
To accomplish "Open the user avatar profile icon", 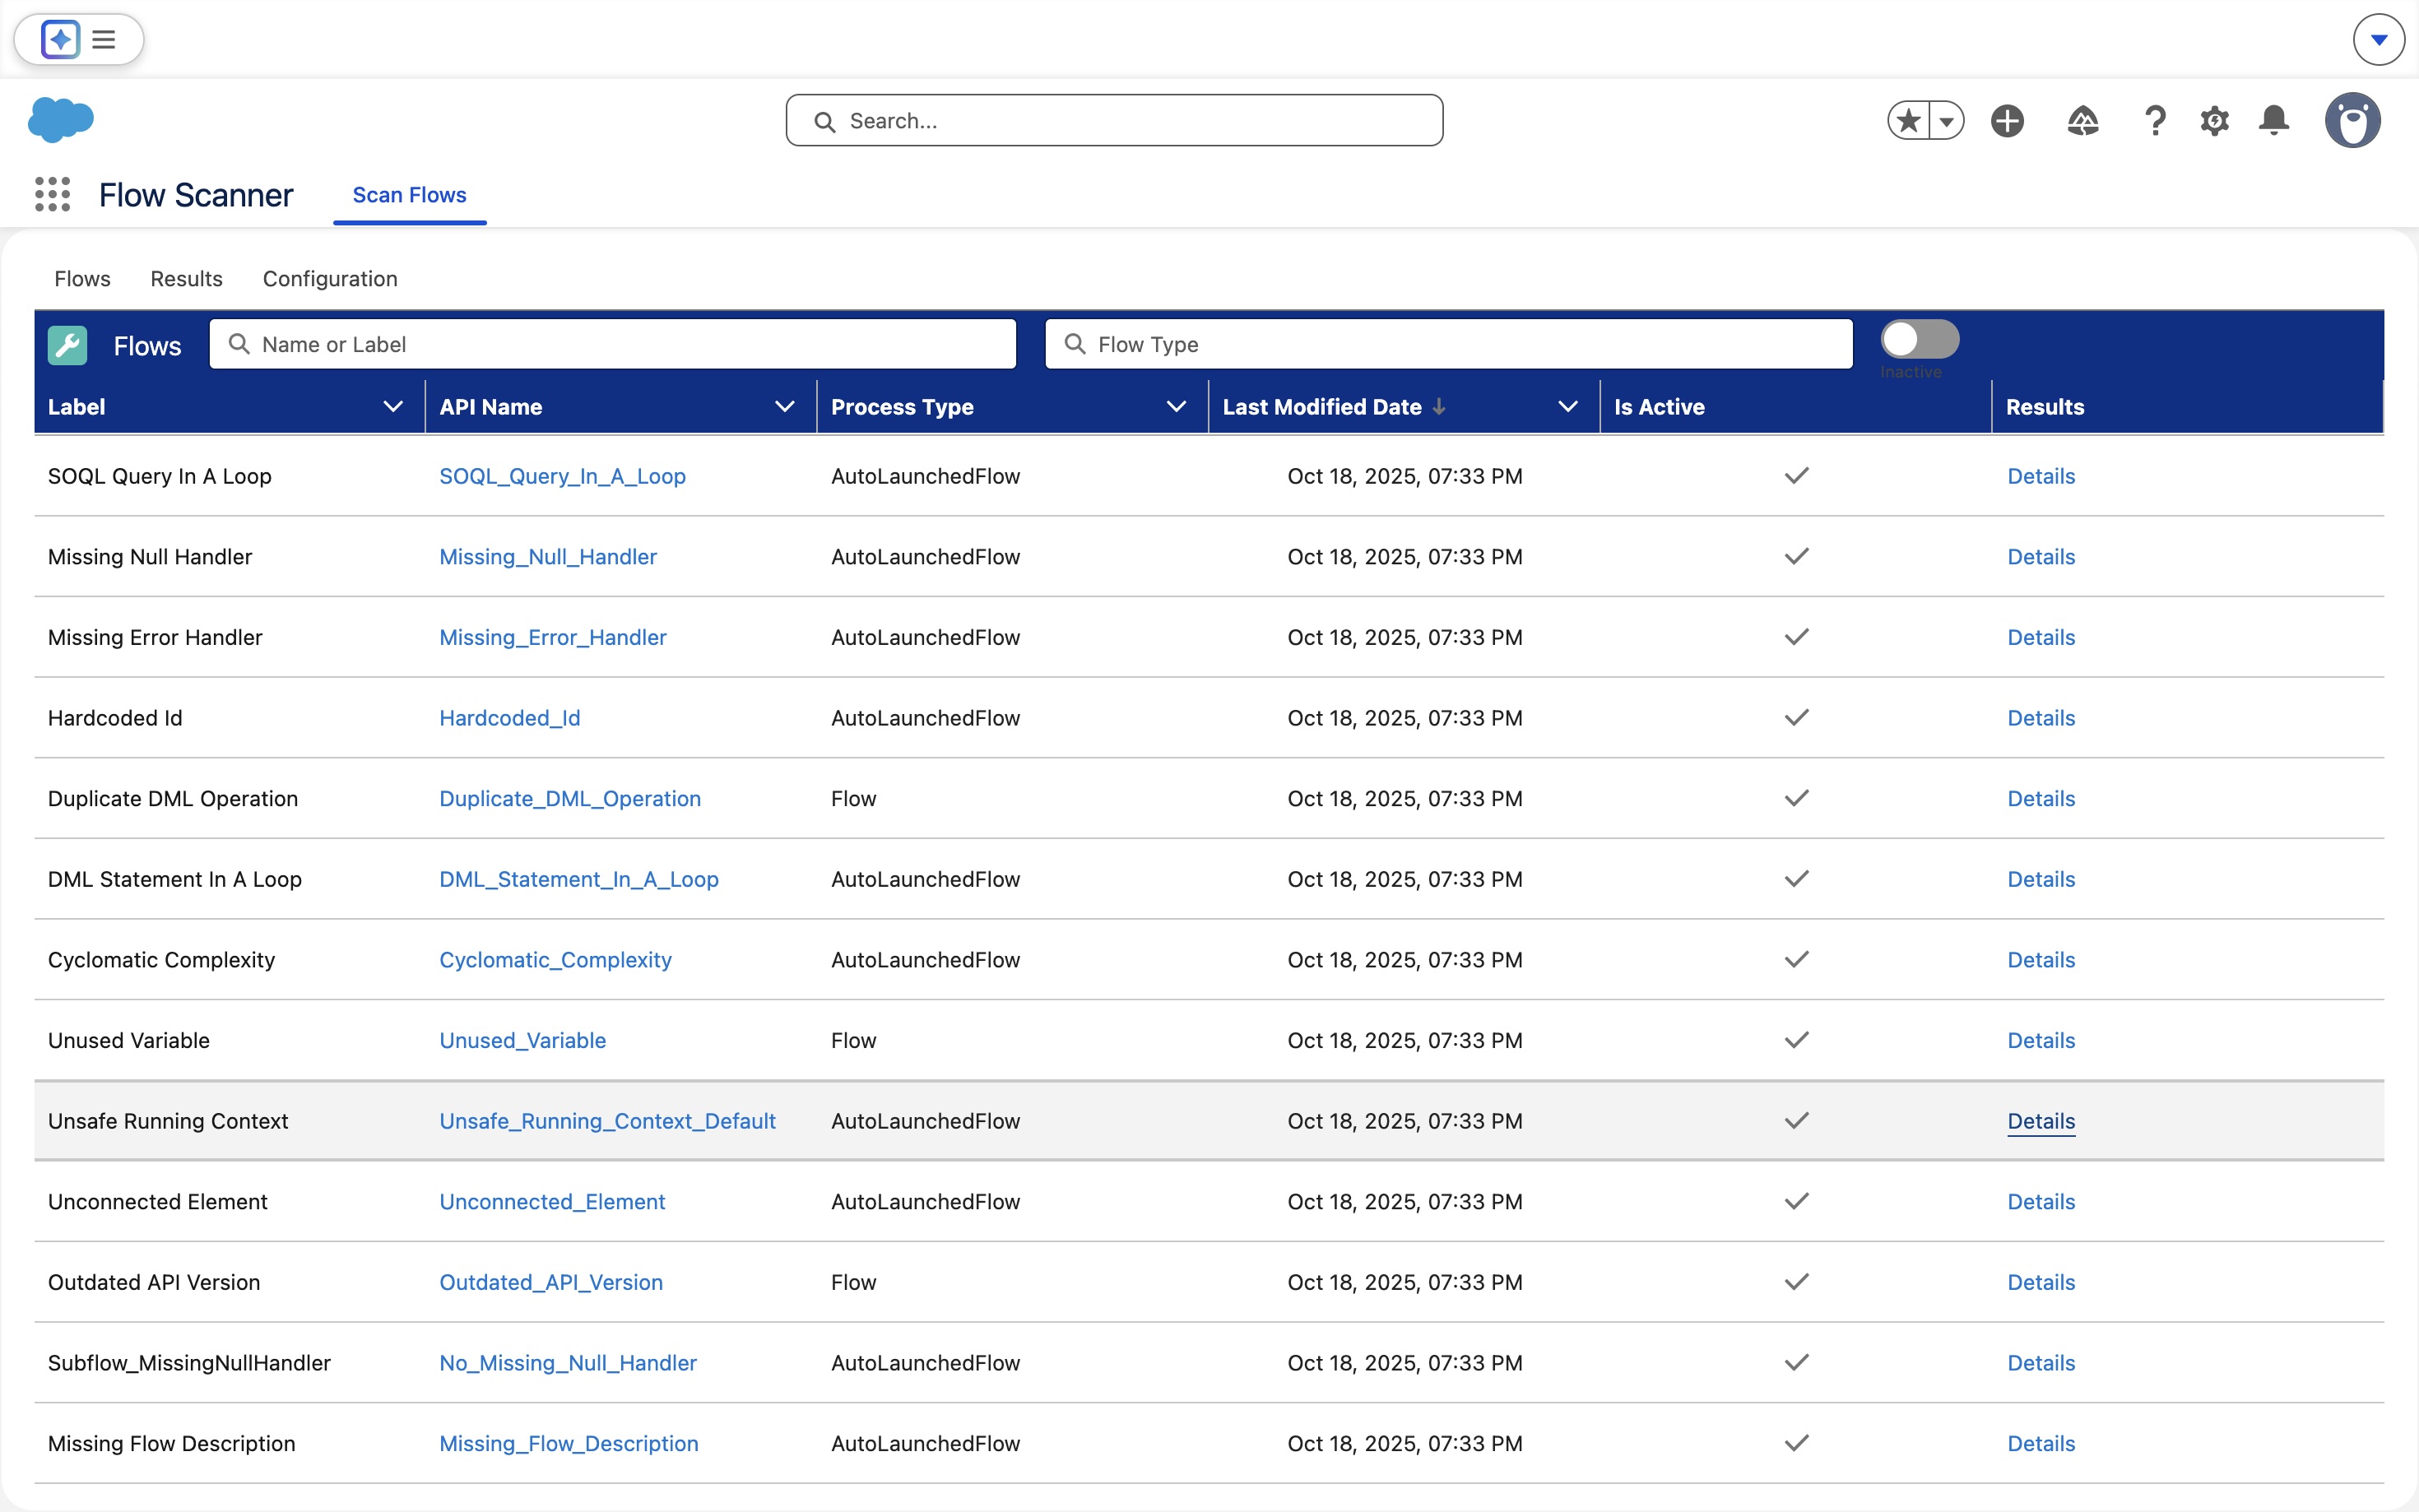I will coord(2352,120).
